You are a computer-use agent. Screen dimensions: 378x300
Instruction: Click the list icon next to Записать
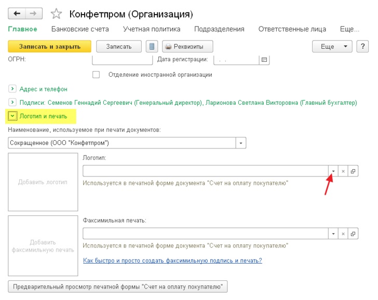coord(152,46)
